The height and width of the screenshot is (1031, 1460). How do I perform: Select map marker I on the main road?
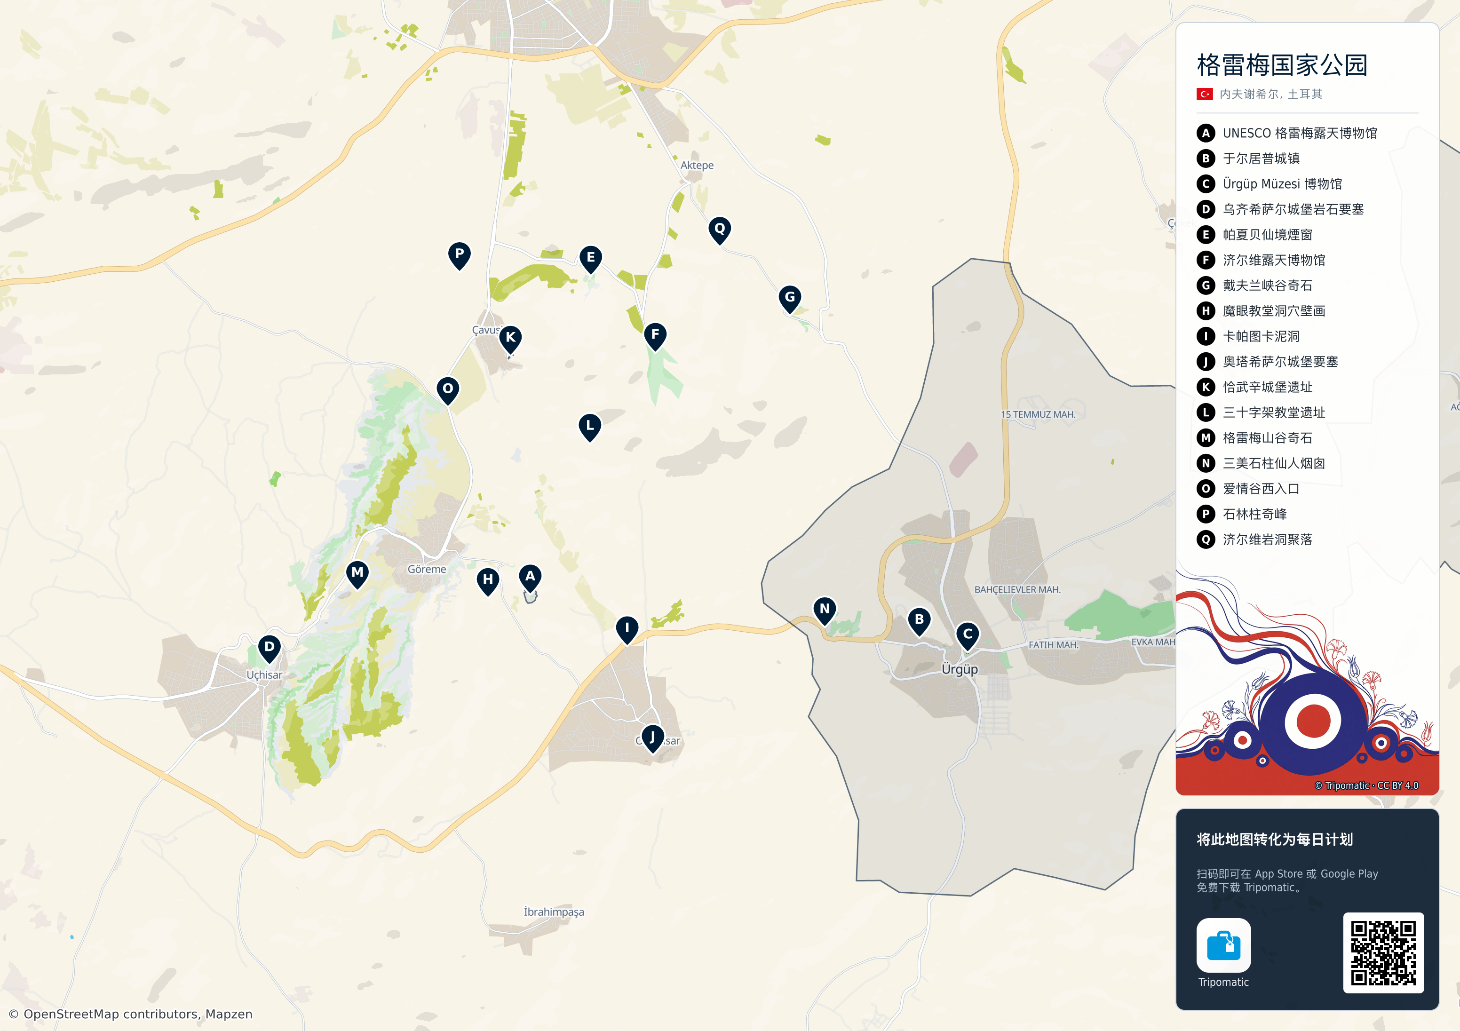coord(627,630)
